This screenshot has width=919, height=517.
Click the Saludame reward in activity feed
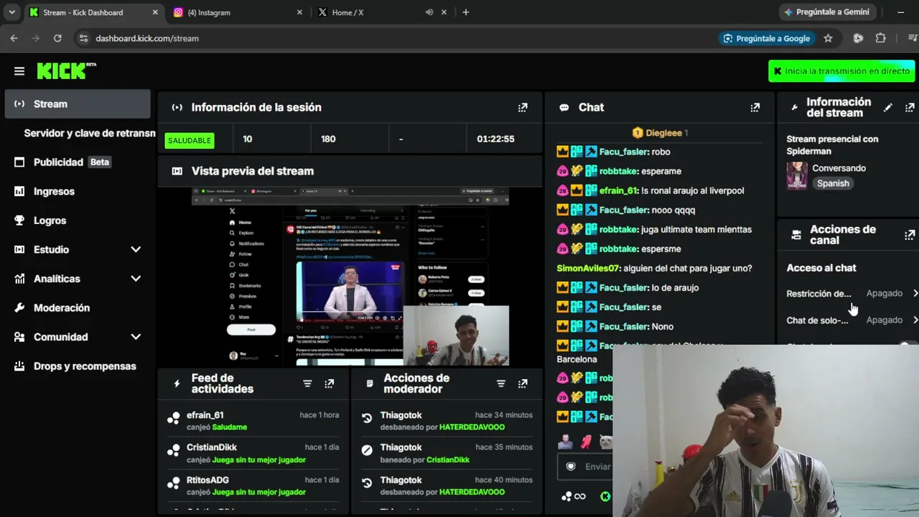coord(230,427)
